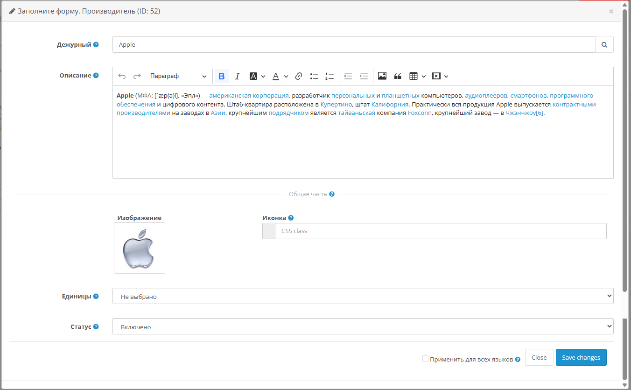This screenshot has height=390, width=631.
Task: Show help for Общая часть section
Action: tap(332, 194)
